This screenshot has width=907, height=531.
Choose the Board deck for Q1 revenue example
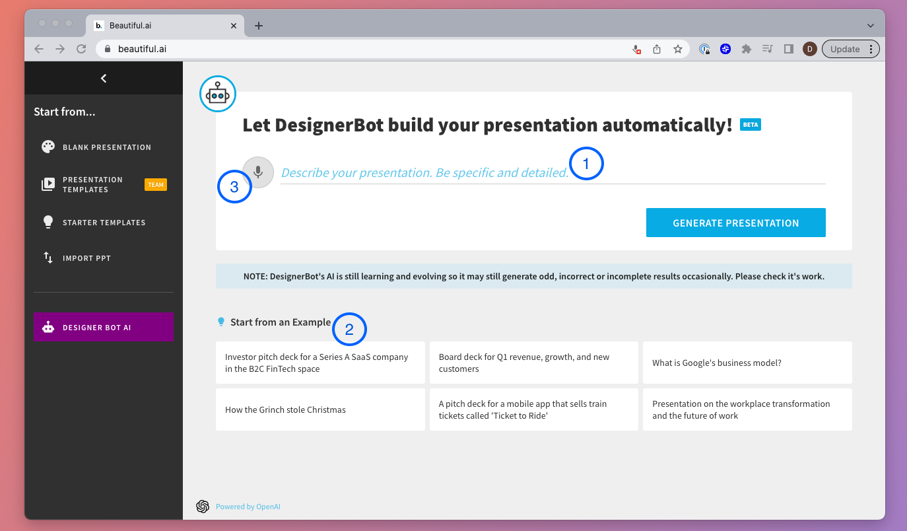pyautogui.click(x=534, y=363)
